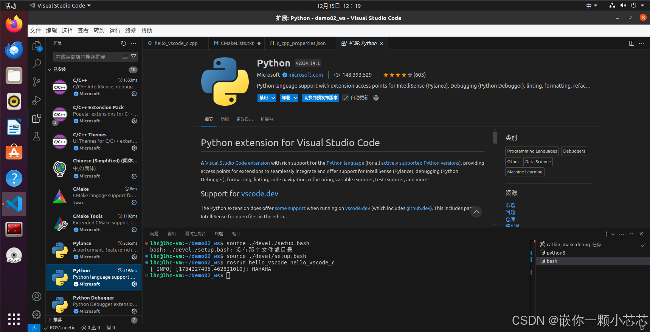Open the Changelog tab (更改日志)
The width and height of the screenshot is (650, 332).
[x=245, y=119]
